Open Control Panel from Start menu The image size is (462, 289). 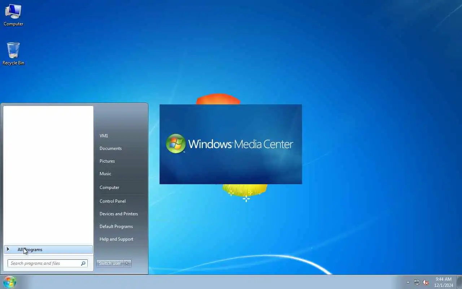(x=113, y=201)
